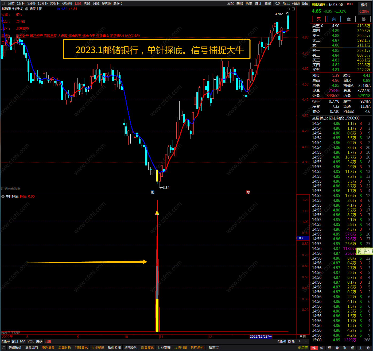This screenshot has width=373, height=351.
Task: Select the 笔 tab at bottom right
Action: (x=314, y=348)
